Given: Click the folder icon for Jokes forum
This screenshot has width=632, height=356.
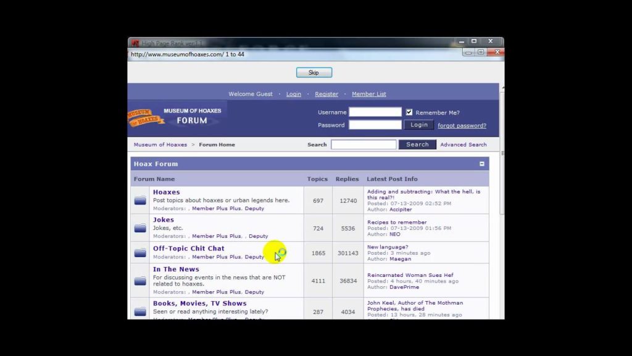Looking at the screenshot, I should click(x=140, y=228).
